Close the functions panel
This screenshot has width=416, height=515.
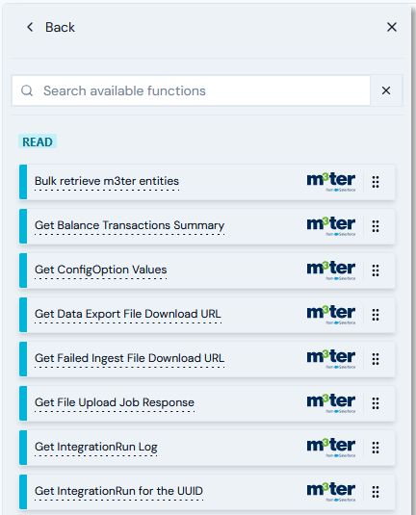pos(392,27)
